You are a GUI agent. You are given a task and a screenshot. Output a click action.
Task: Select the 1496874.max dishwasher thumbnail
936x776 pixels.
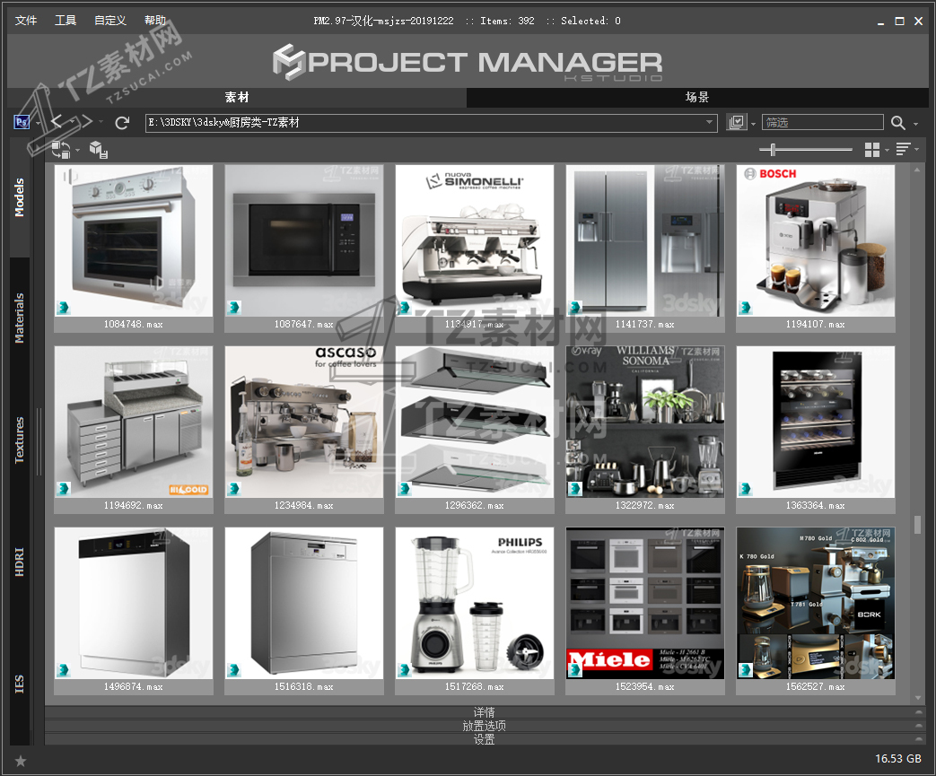coord(134,603)
